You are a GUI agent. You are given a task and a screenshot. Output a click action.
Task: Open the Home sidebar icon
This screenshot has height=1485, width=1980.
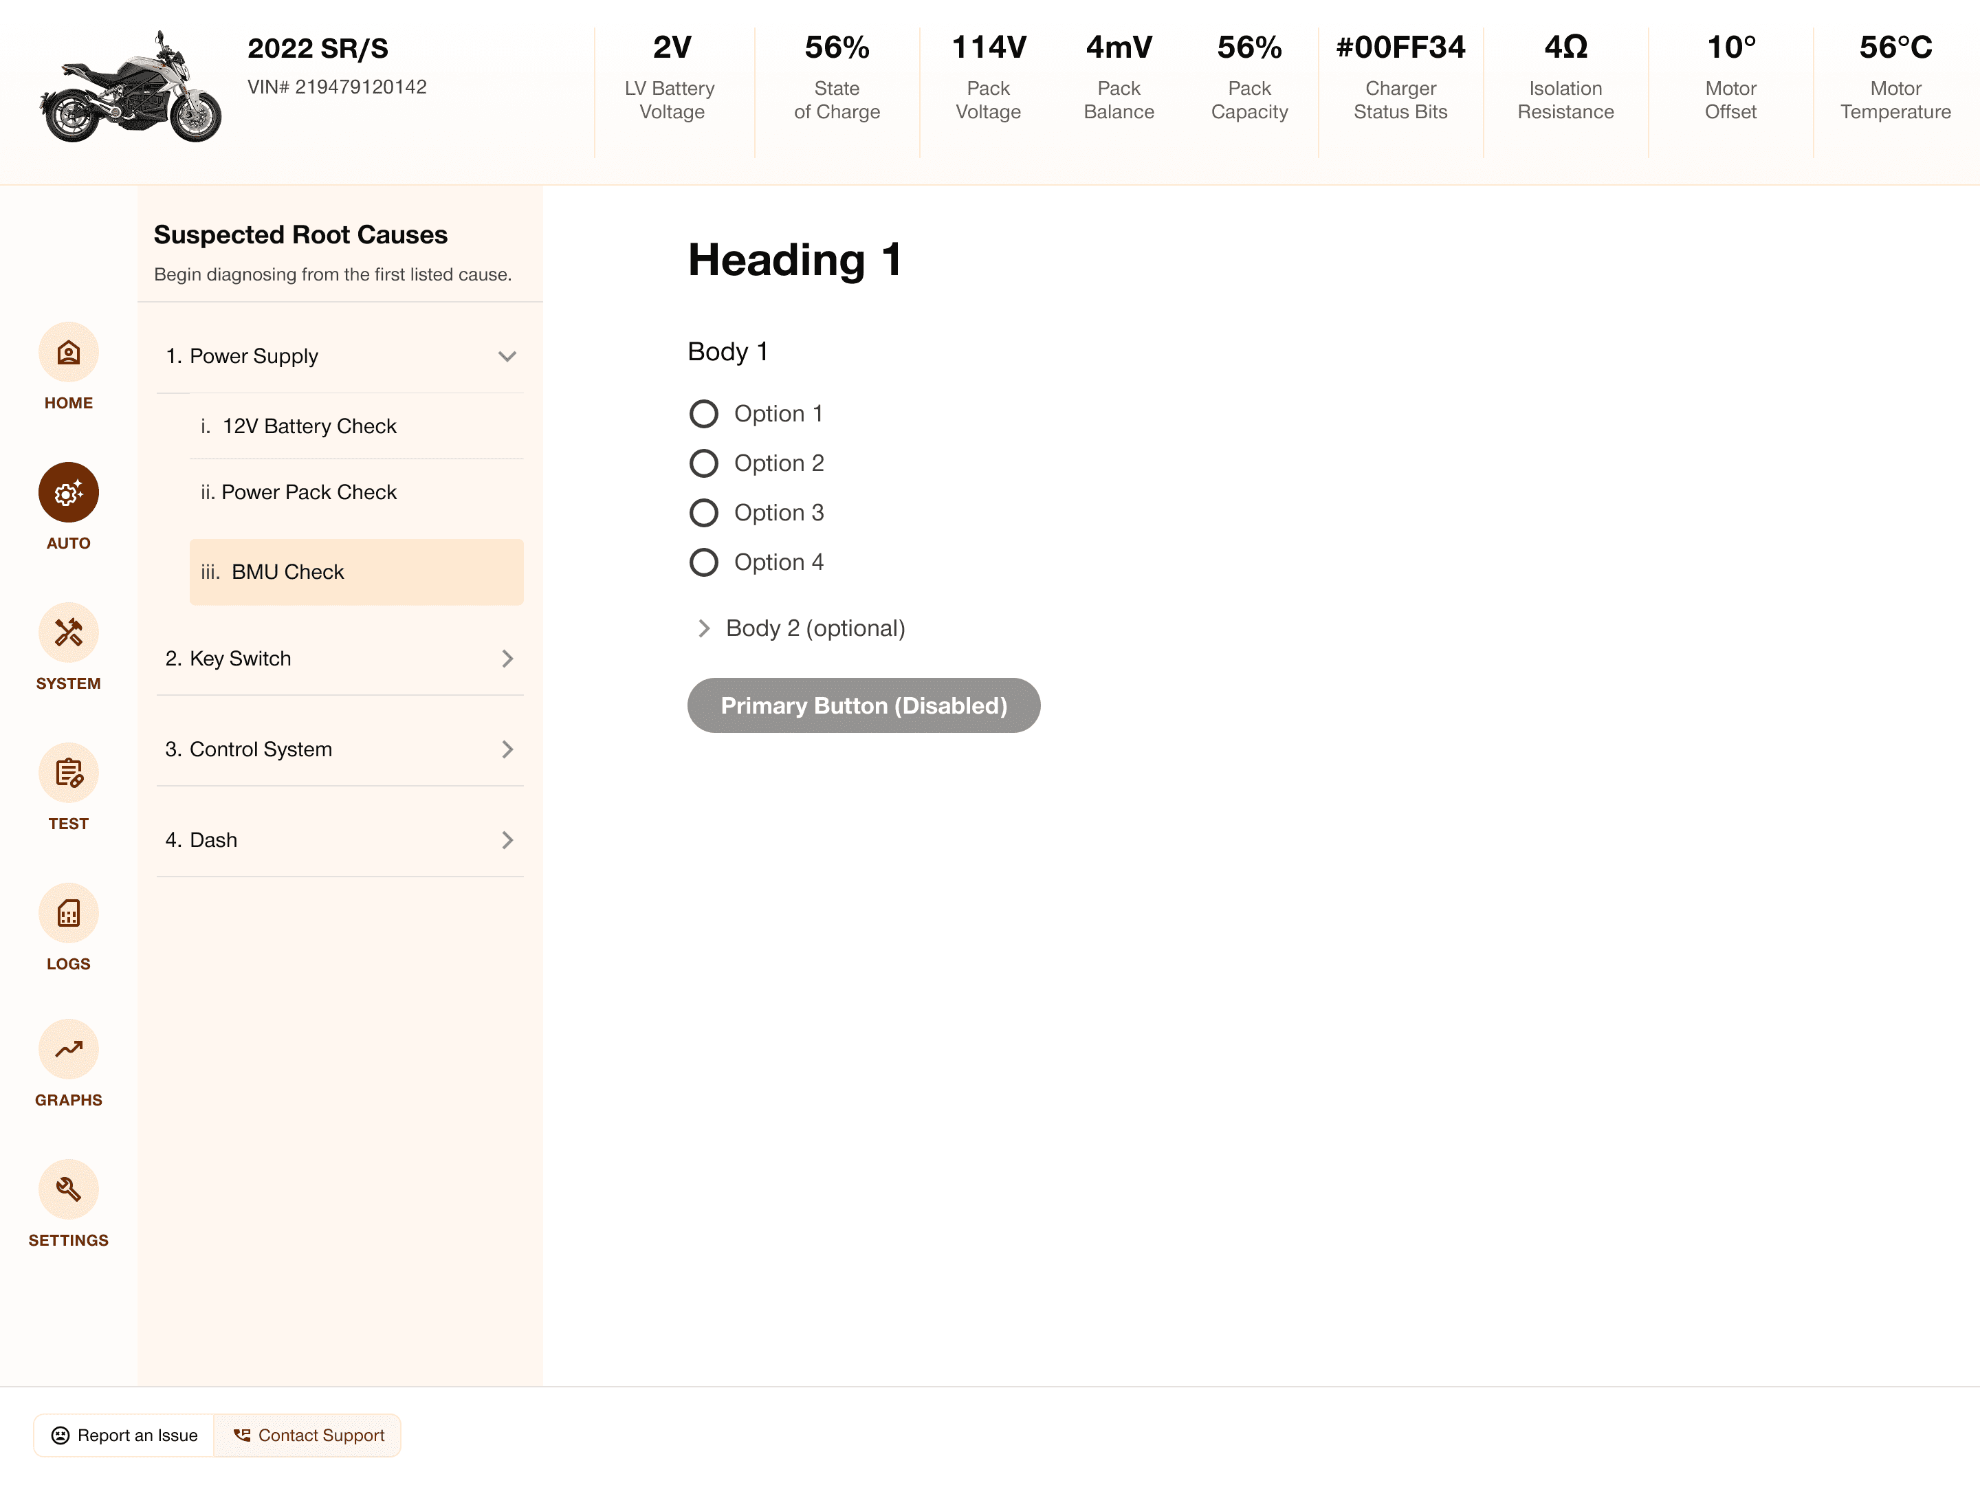[68, 353]
